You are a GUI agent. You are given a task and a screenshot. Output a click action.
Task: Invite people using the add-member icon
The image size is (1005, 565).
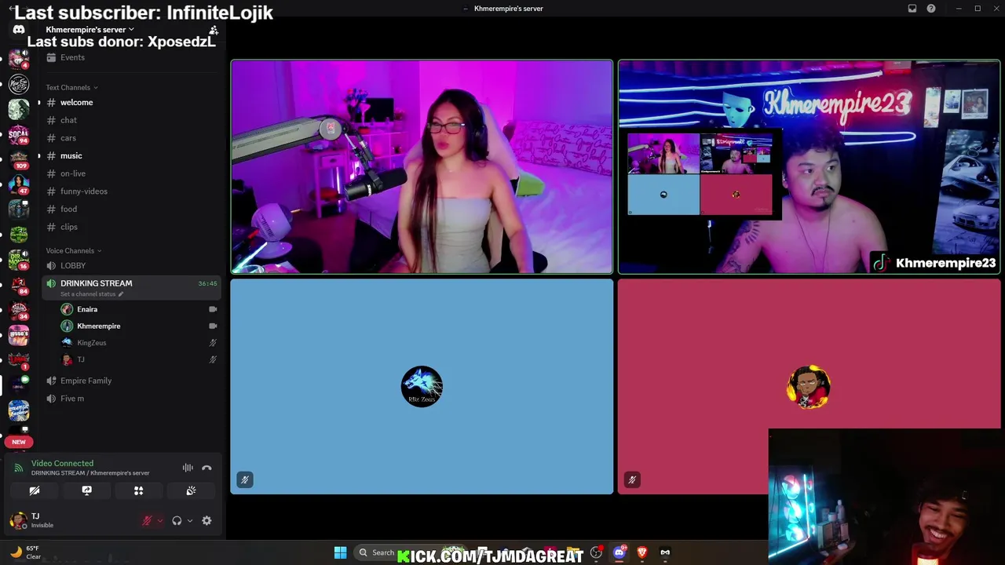tap(212, 29)
